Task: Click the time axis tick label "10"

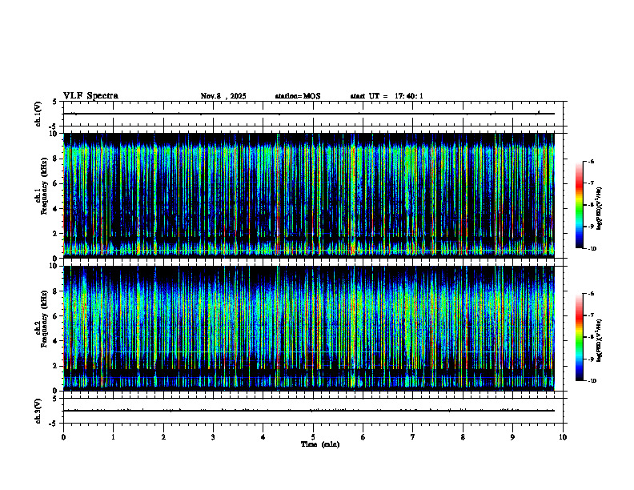Action: 563,437
